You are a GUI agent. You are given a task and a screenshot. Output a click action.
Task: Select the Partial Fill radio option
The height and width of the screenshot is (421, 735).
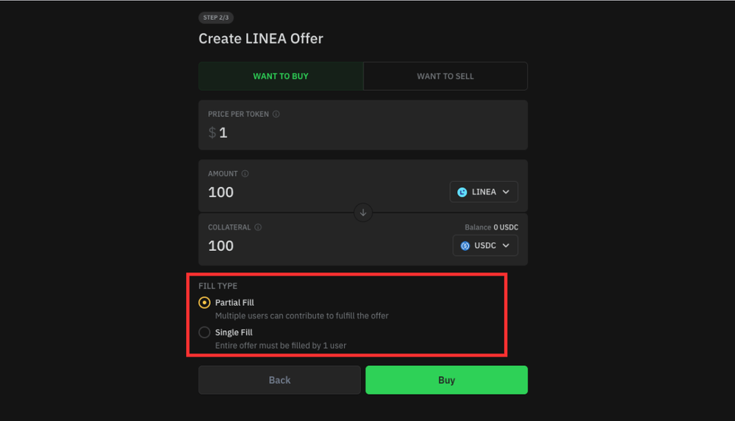click(x=204, y=303)
